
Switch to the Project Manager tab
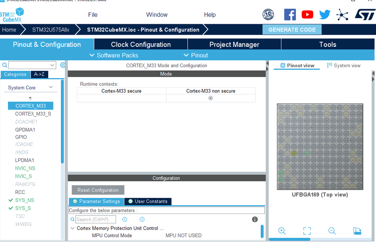point(234,45)
